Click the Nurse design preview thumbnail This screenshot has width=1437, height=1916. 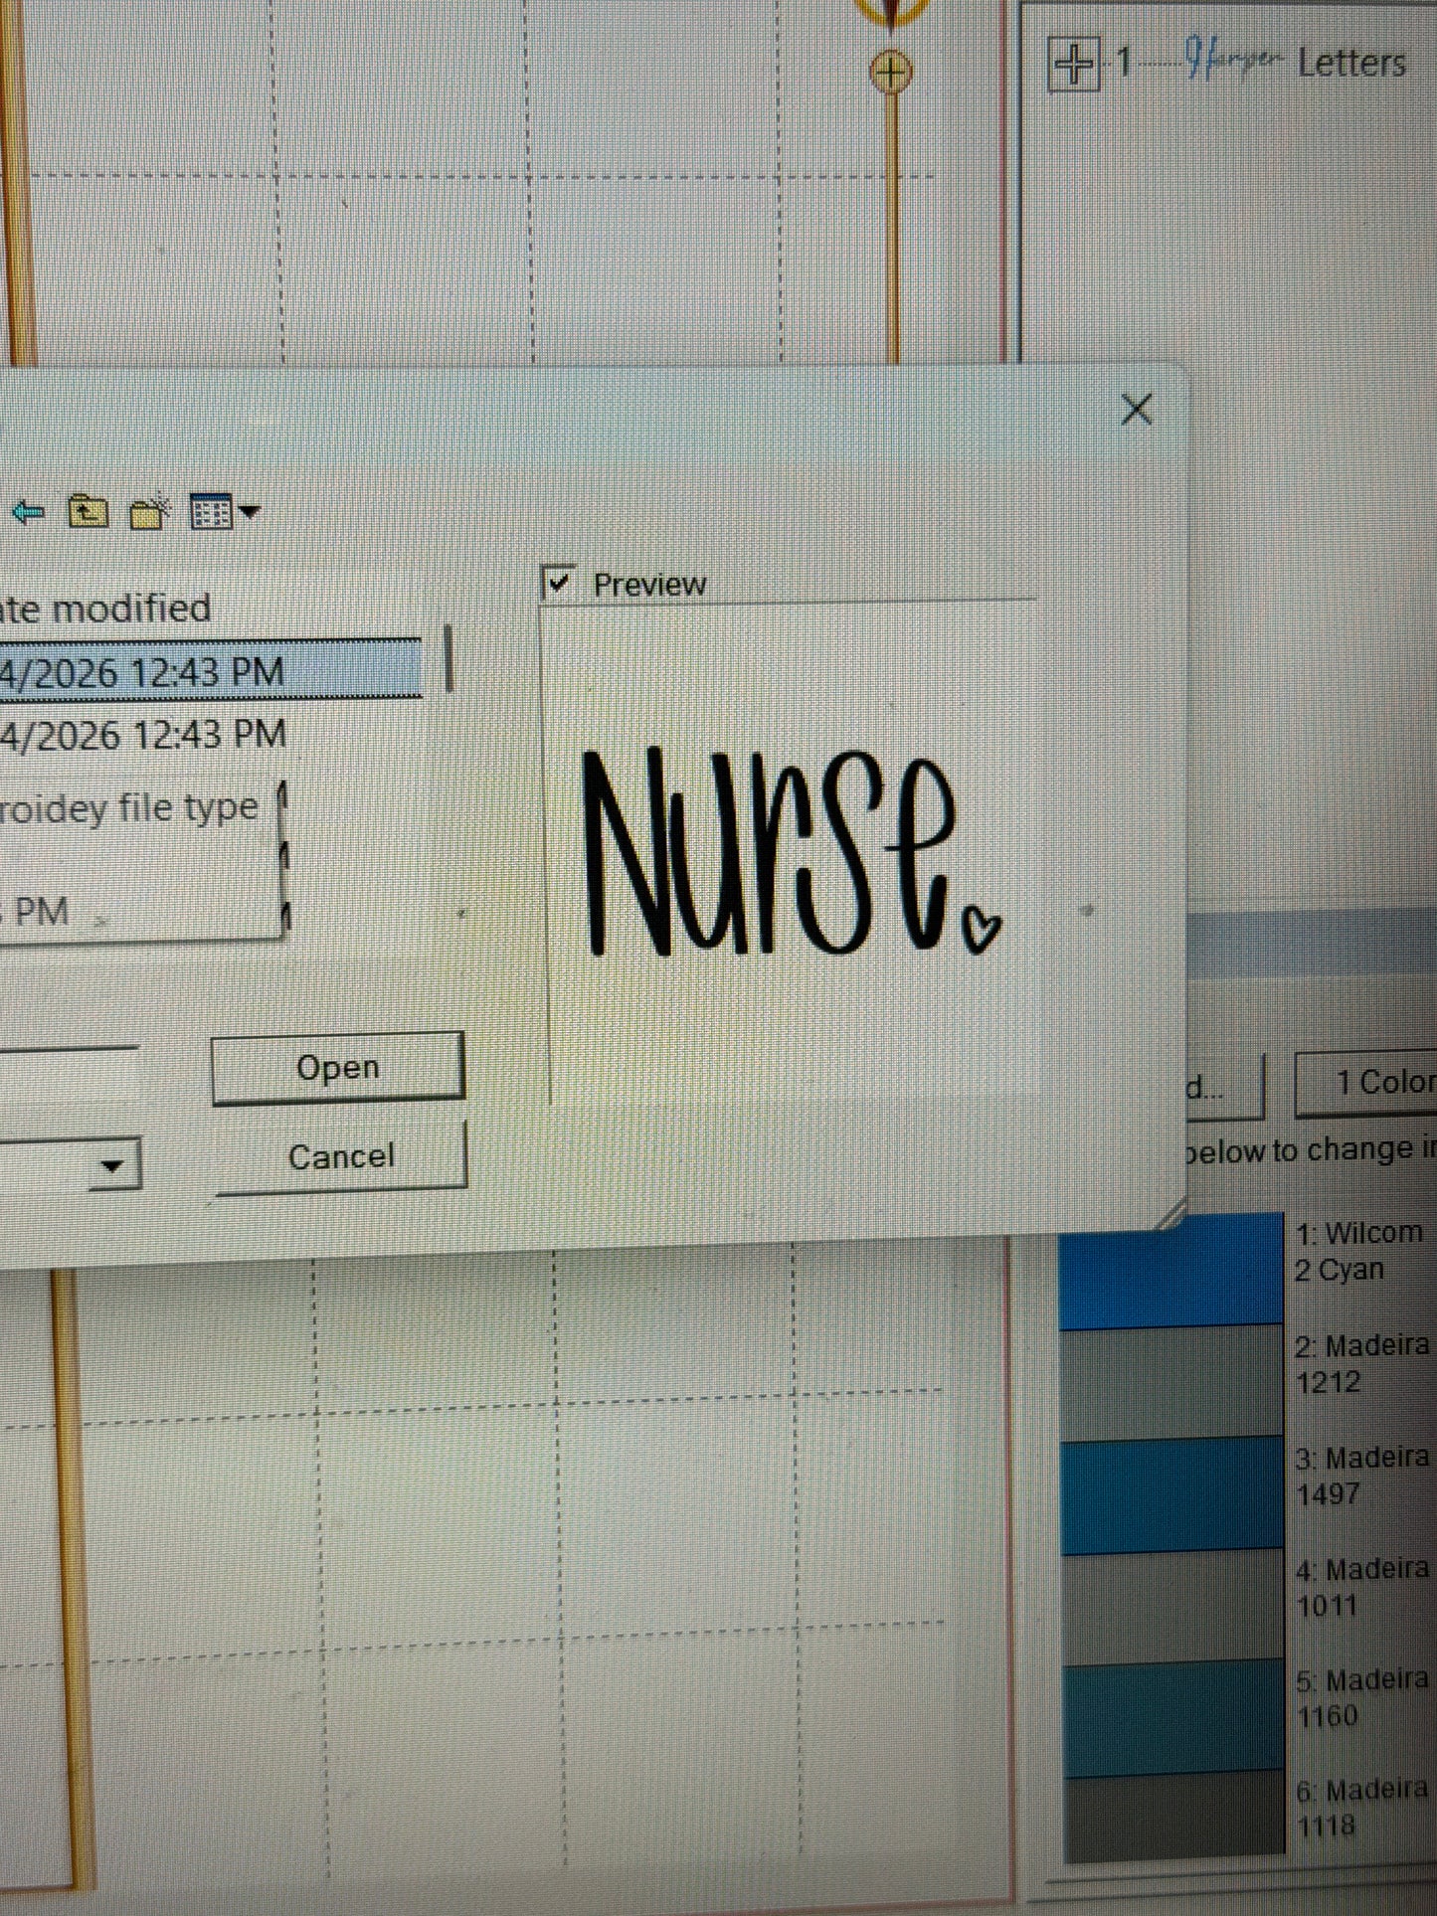tap(793, 852)
